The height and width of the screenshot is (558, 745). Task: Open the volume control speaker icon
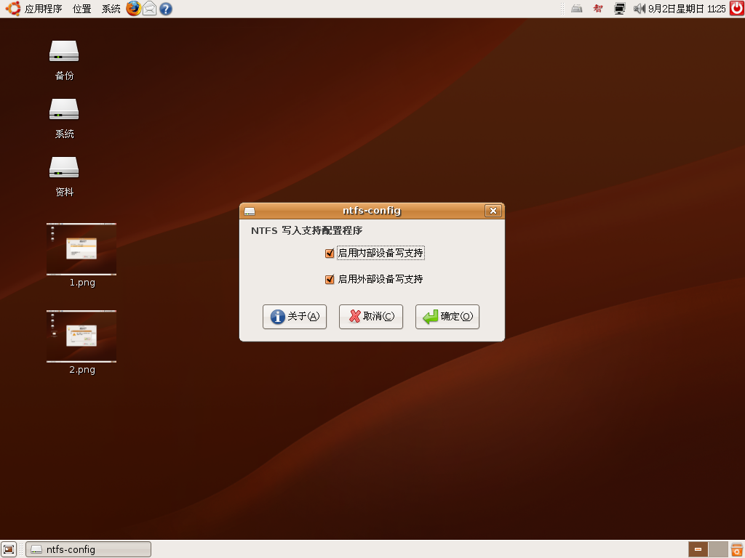coord(639,9)
